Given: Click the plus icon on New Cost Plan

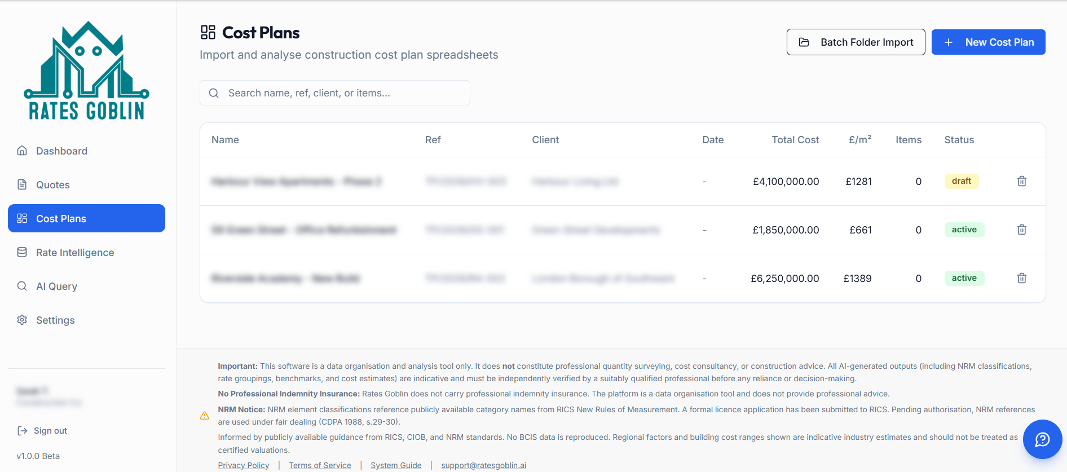Looking at the screenshot, I should [948, 42].
